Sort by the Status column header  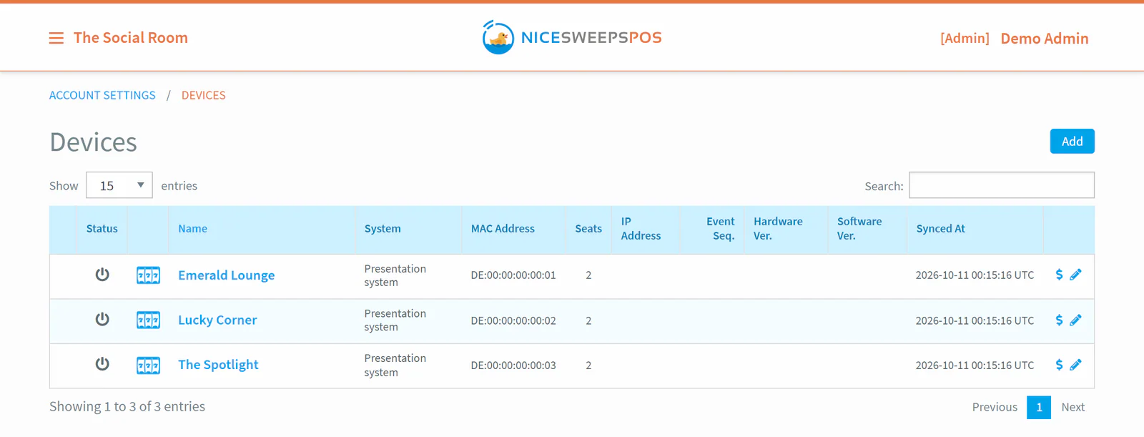click(102, 229)
